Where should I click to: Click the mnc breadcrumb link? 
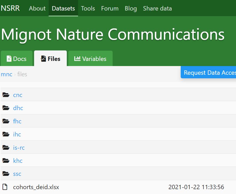[x=7, y=74]
